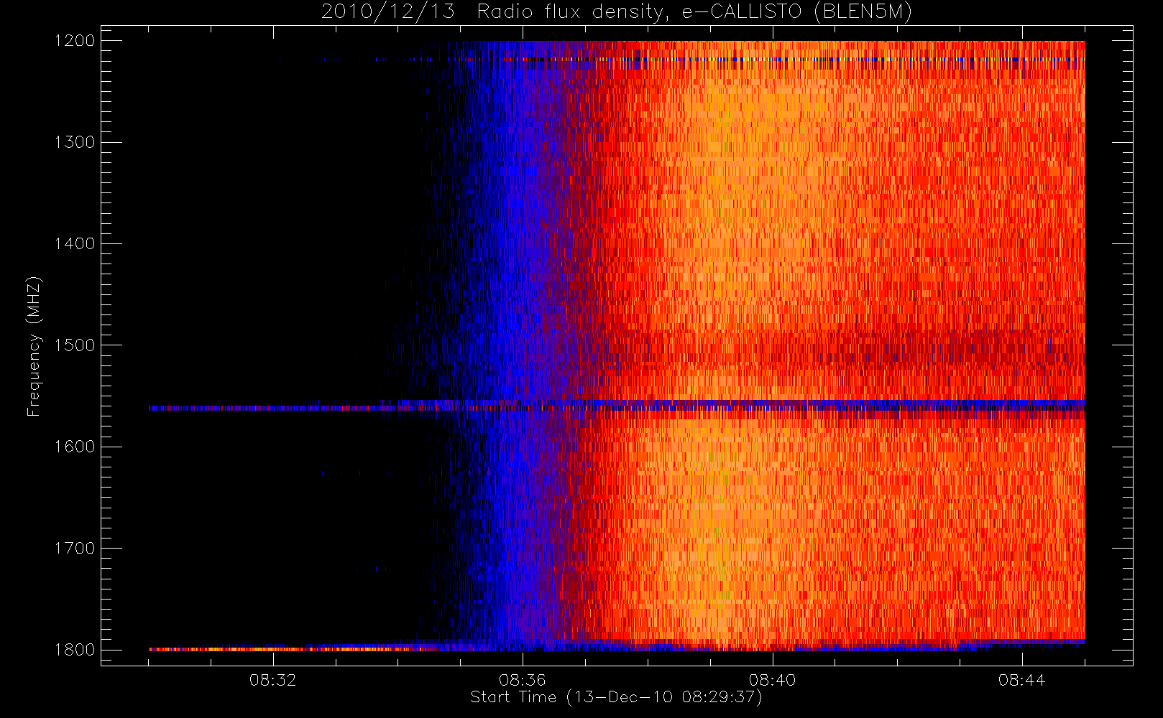Select the 08:44 time tick label
The width and height of the screenshot is (1163, 718).
[x=1022, y=680]
